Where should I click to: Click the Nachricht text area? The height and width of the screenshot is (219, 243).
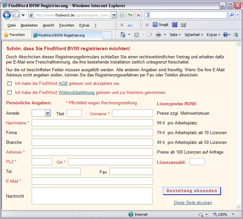[x=92, y=196]
